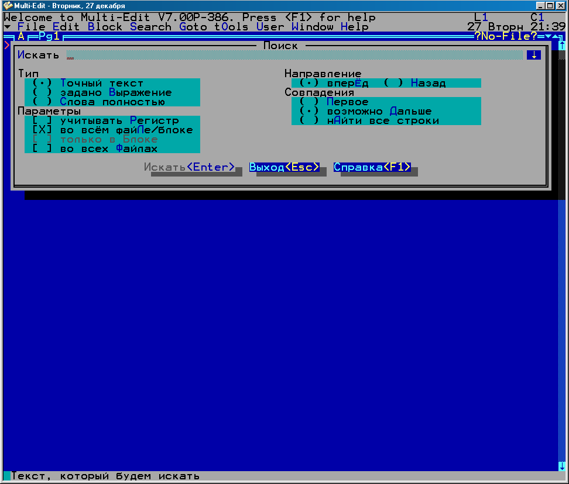569x484 pixels.
Task: Click the editor scrollbar down arrow
Action: click(562, 466)
